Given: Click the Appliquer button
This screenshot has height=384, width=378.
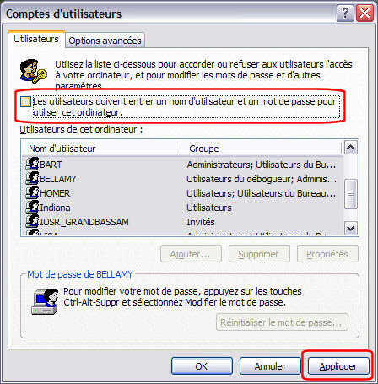Looking at the screenshot, I should tap(338, 366).
